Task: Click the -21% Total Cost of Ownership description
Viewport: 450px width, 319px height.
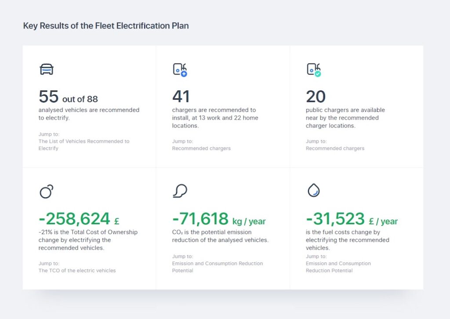Action: click(88, 240)
